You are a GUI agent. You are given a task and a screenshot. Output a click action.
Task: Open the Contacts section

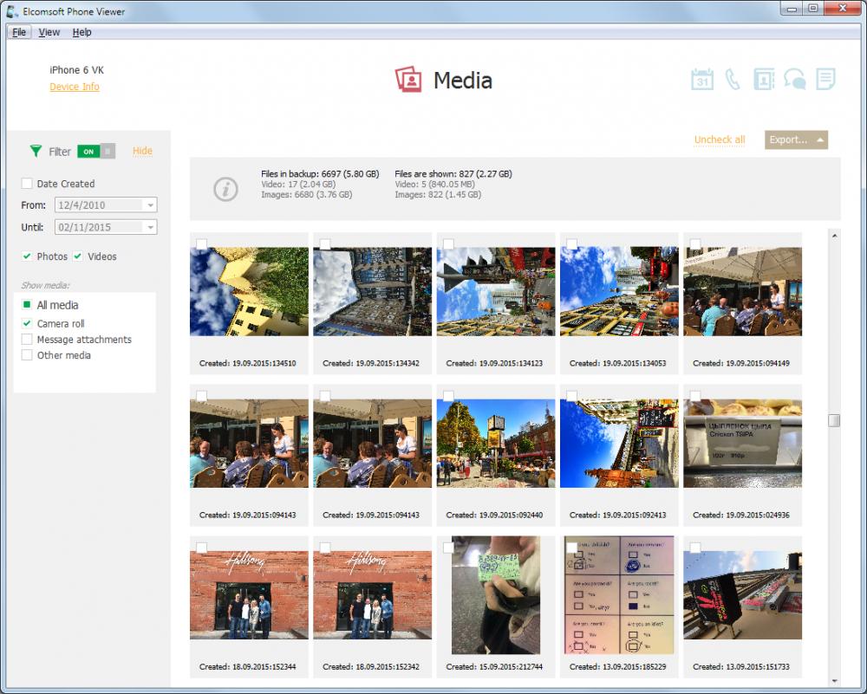765,78
